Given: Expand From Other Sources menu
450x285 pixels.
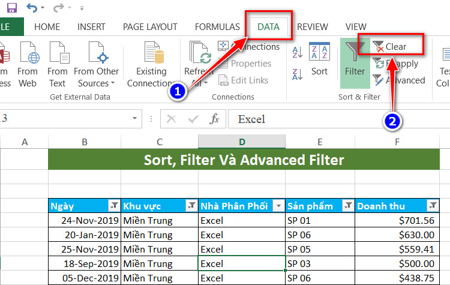Looking at the screenshot, I should pyautogui.click(x=97, y=64).
